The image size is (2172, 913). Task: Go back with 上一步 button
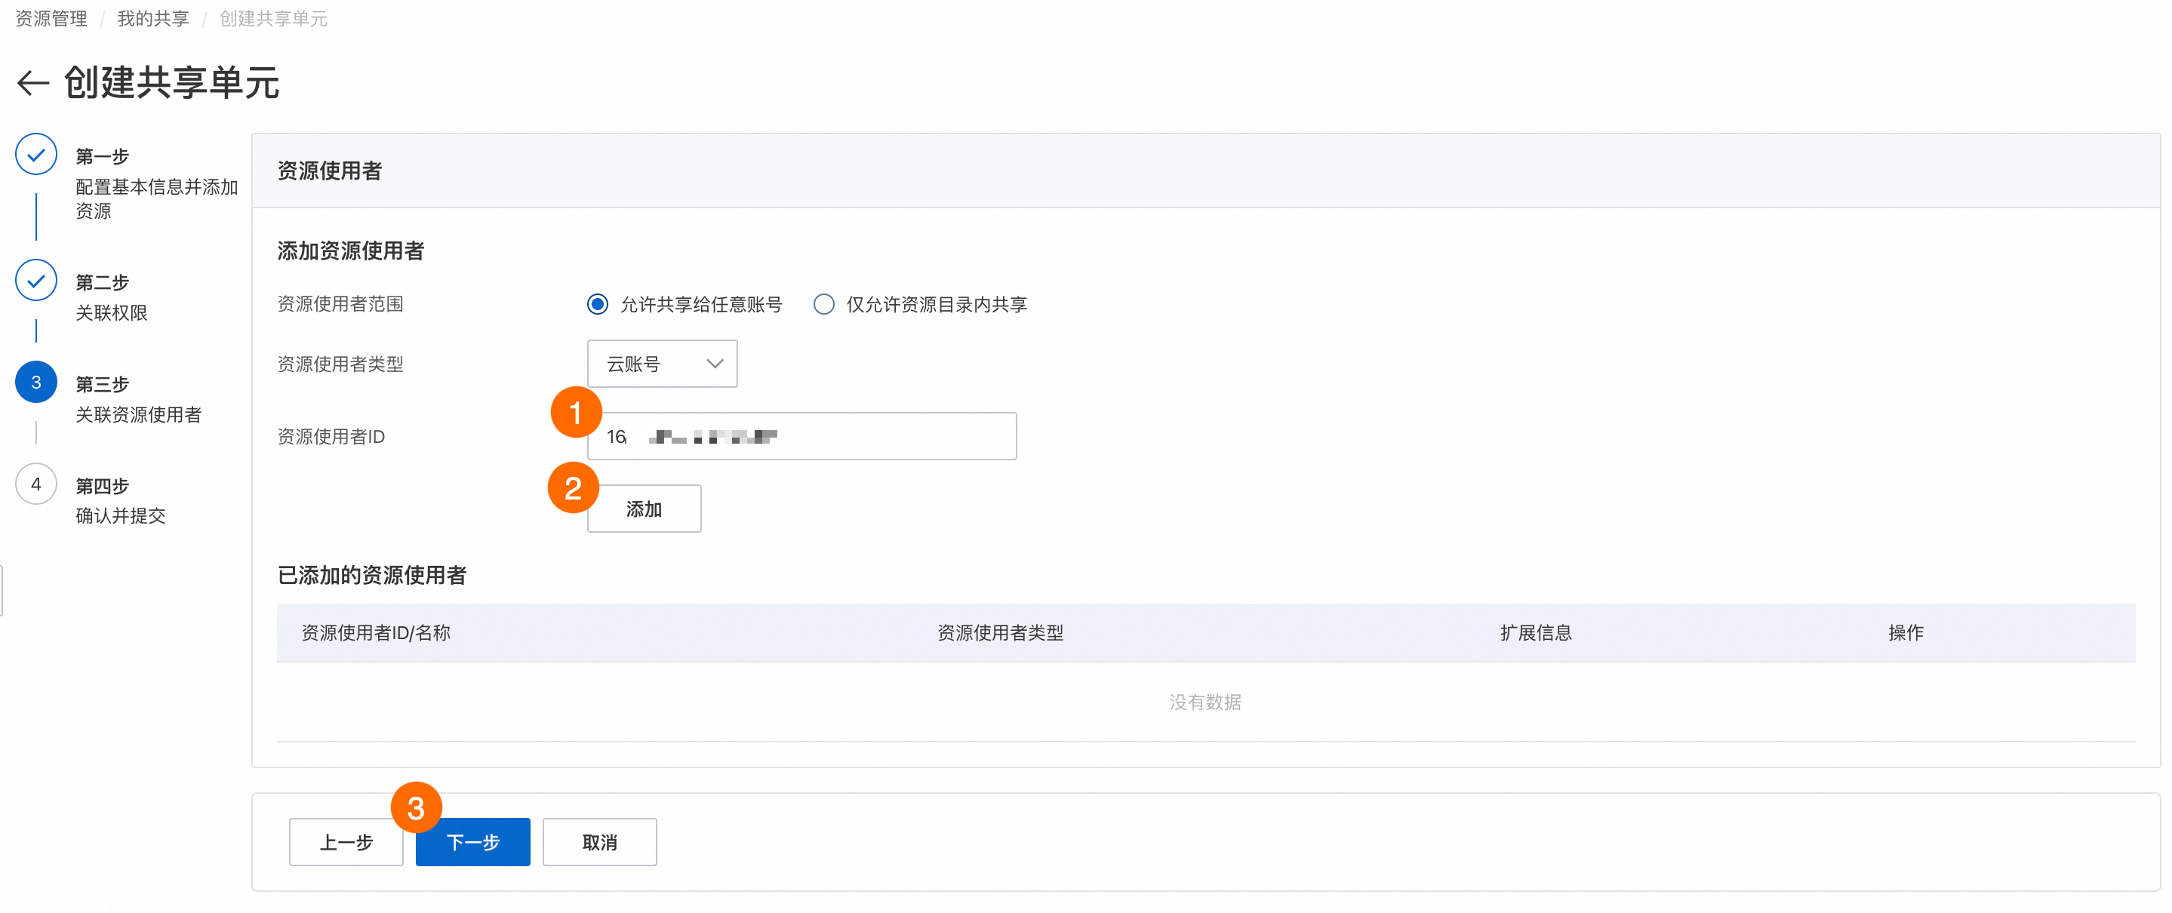(346, 842)
